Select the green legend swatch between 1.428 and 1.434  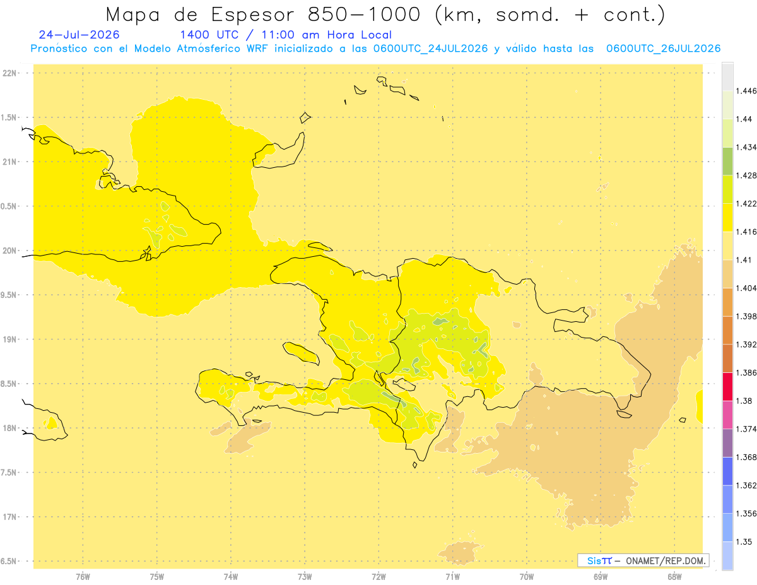pos(727,161)
